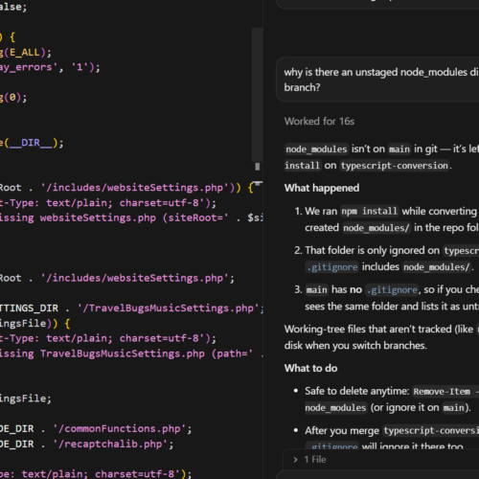The width and height of the screenshot is (479, 479).
Task: Click the '/commonFunctions.php' code line
Action: [x=96, y=428]
